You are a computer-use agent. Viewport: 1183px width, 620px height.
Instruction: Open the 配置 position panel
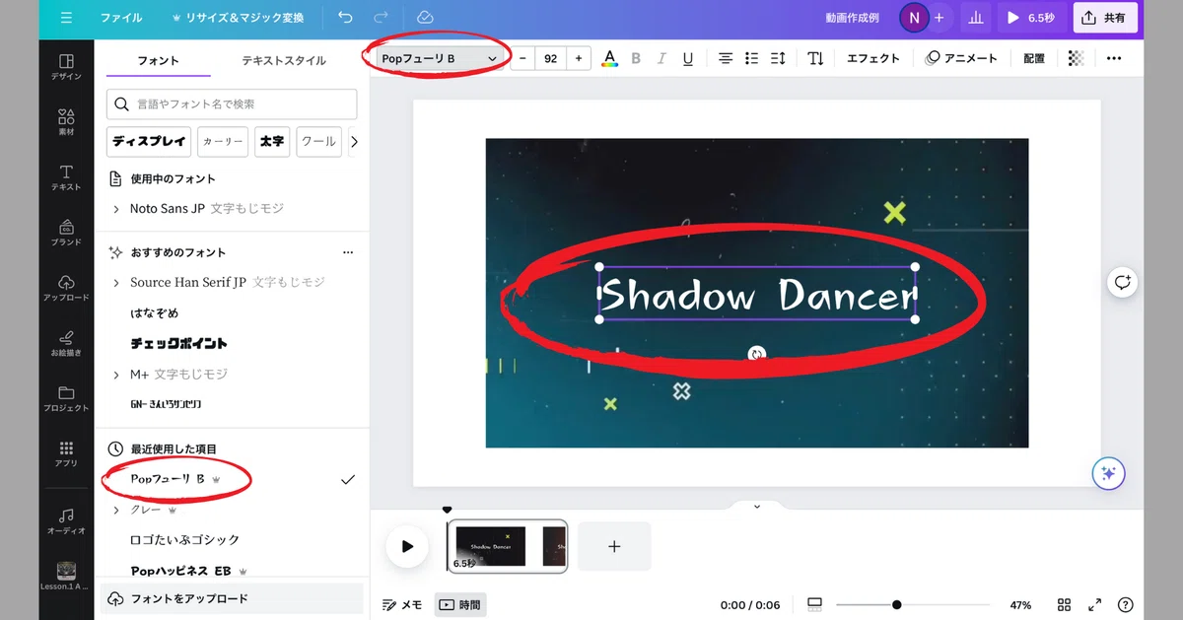[1034, 58]
